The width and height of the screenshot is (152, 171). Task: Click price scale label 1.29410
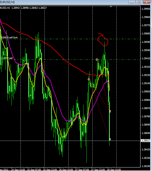click(146, 59)
